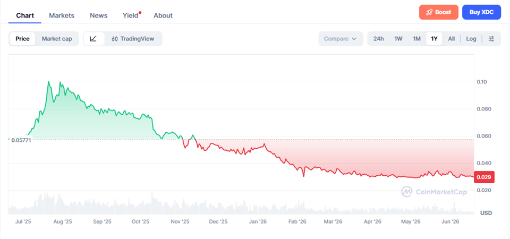
Task: Click the 0.060 axis label
Action: pos(483,136)
